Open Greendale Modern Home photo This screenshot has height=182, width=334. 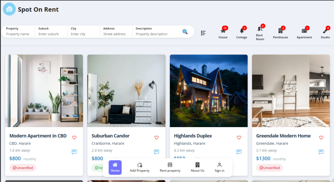point(291,91)
